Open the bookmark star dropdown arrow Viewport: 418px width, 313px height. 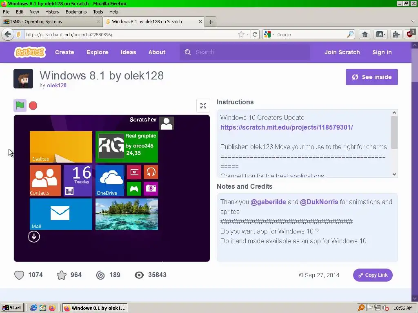tap(248, 34)
